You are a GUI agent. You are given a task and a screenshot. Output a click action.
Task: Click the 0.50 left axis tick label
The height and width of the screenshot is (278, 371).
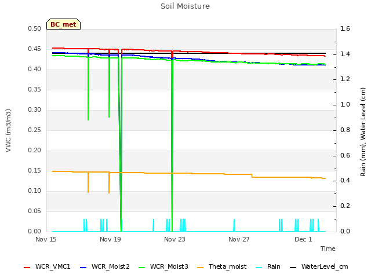(x=35, y=28)
